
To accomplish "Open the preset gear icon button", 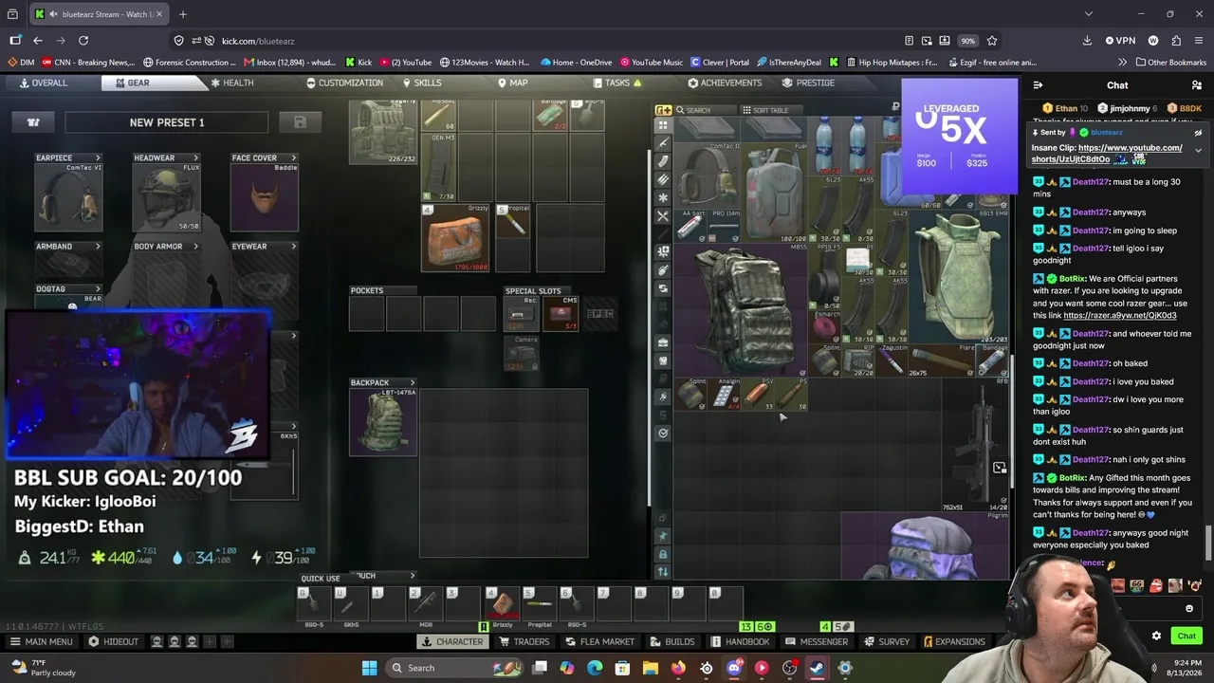I will click(x=33, y=122).
